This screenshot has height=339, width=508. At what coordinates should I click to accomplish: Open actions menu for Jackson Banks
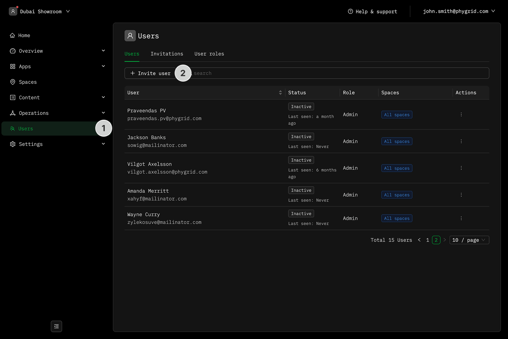pyautogui.click(x=461, y=141)
